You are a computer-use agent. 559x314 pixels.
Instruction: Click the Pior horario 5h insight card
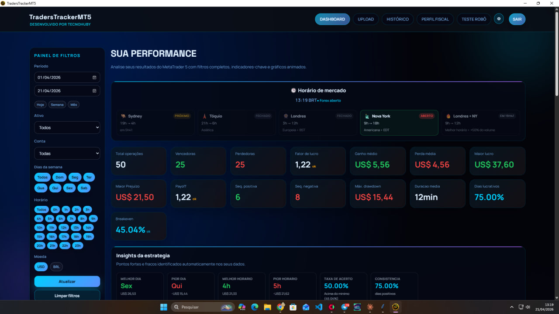pyautogui.click(x=293, y=287)
